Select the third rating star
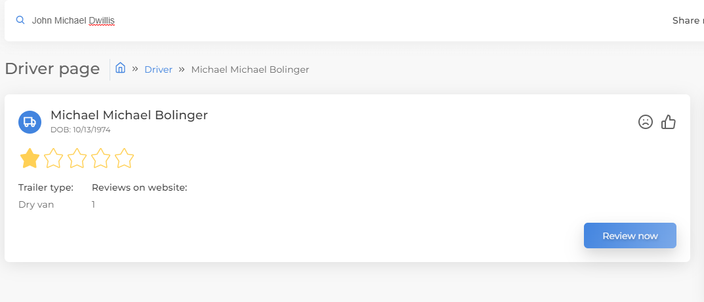The height and width of the screenshot is (302, 704). tap(77, 158)
